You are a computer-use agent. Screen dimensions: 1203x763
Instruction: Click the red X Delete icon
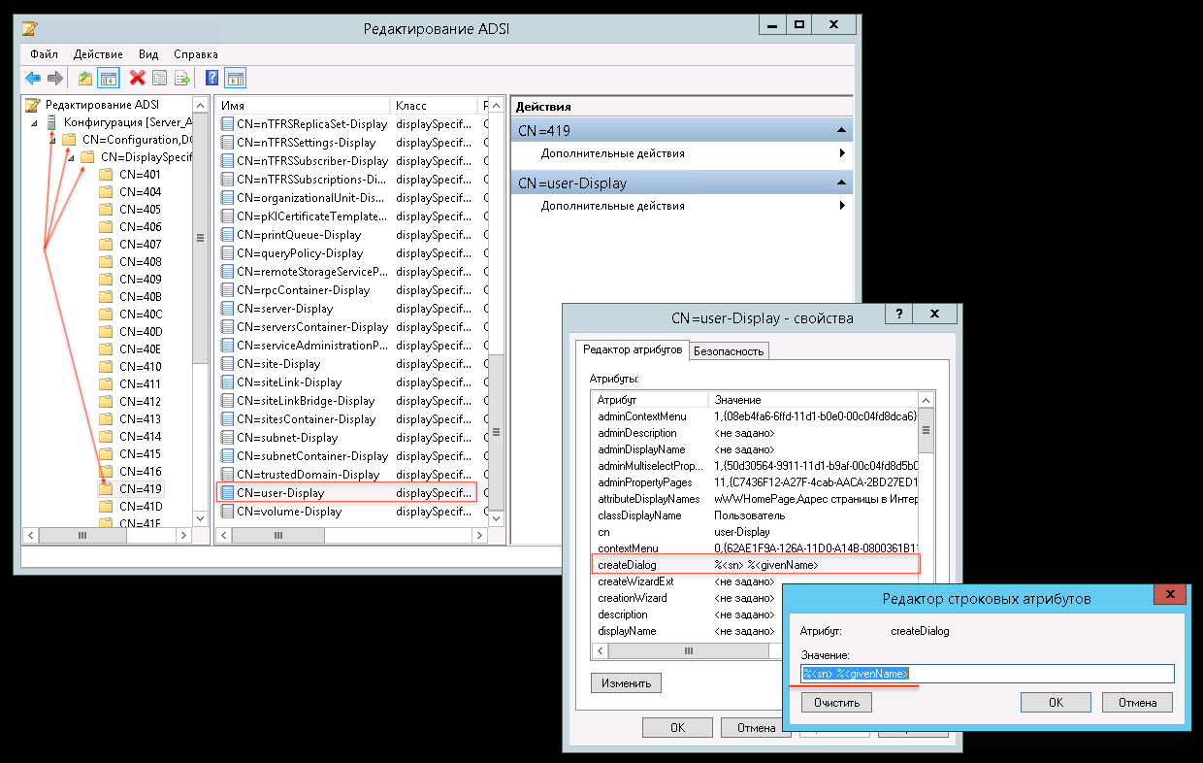click(x=138, y=79)
